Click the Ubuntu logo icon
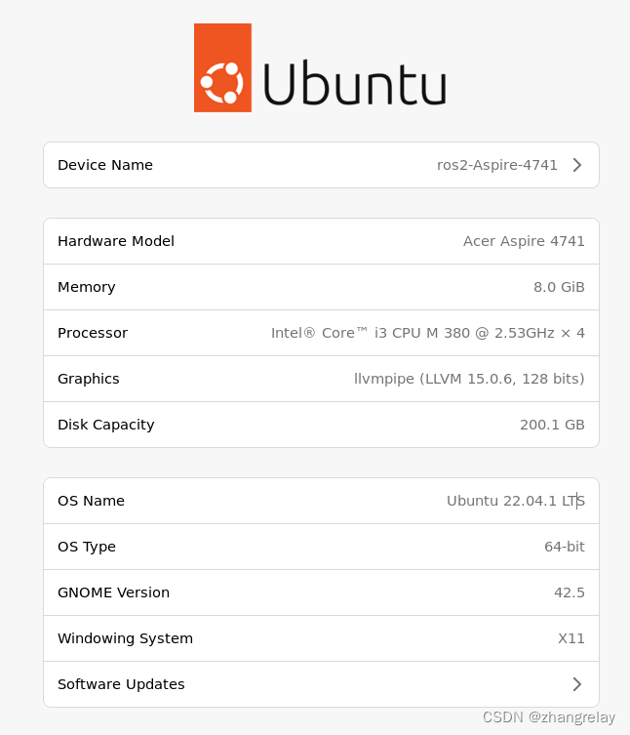Image resolution: width=630 pixels, height=735 pixels. click(x=222, y=67)
